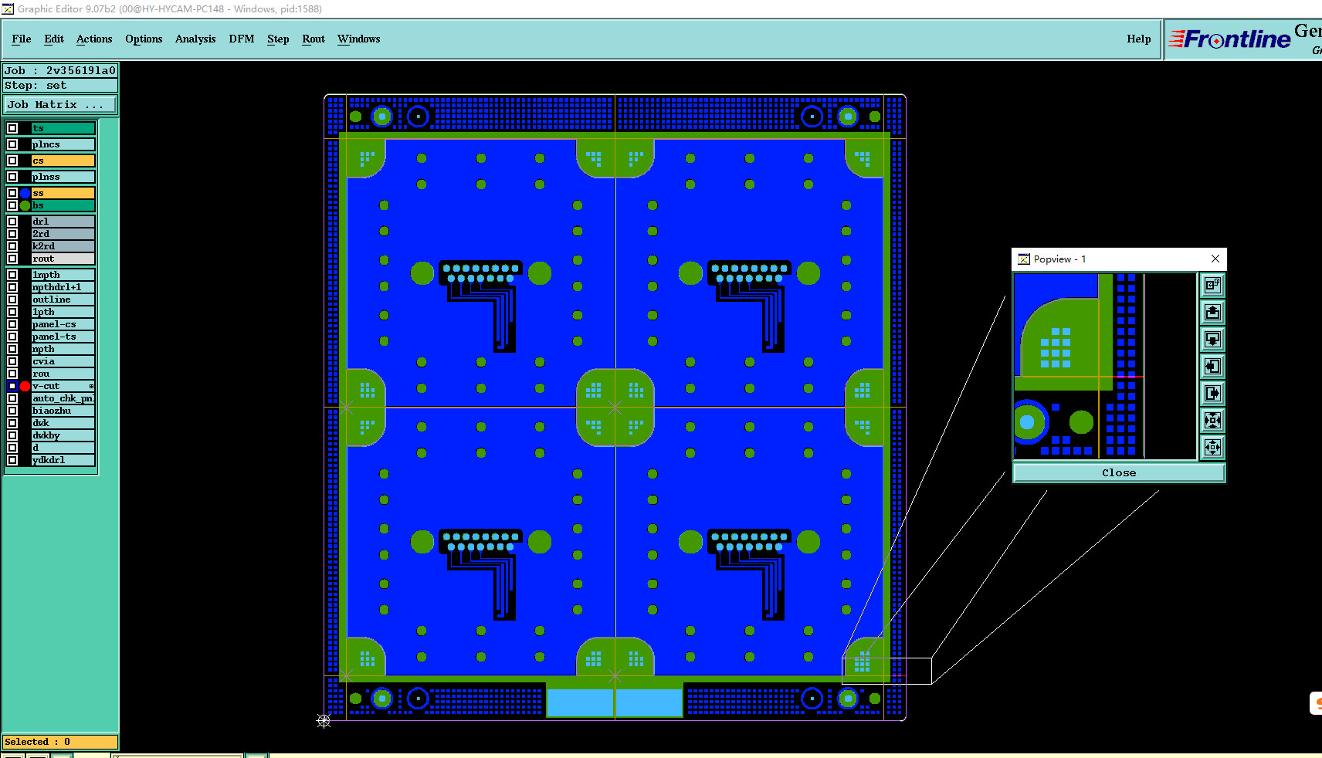Select the npth layer name

(x=63, y=349)
